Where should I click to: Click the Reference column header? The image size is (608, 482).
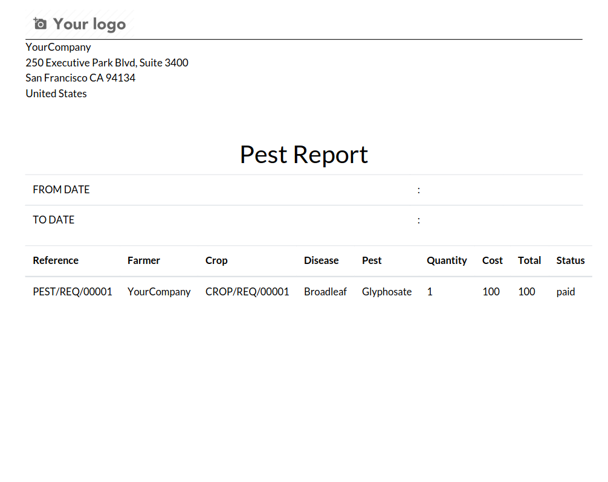[x=56, y=260]
